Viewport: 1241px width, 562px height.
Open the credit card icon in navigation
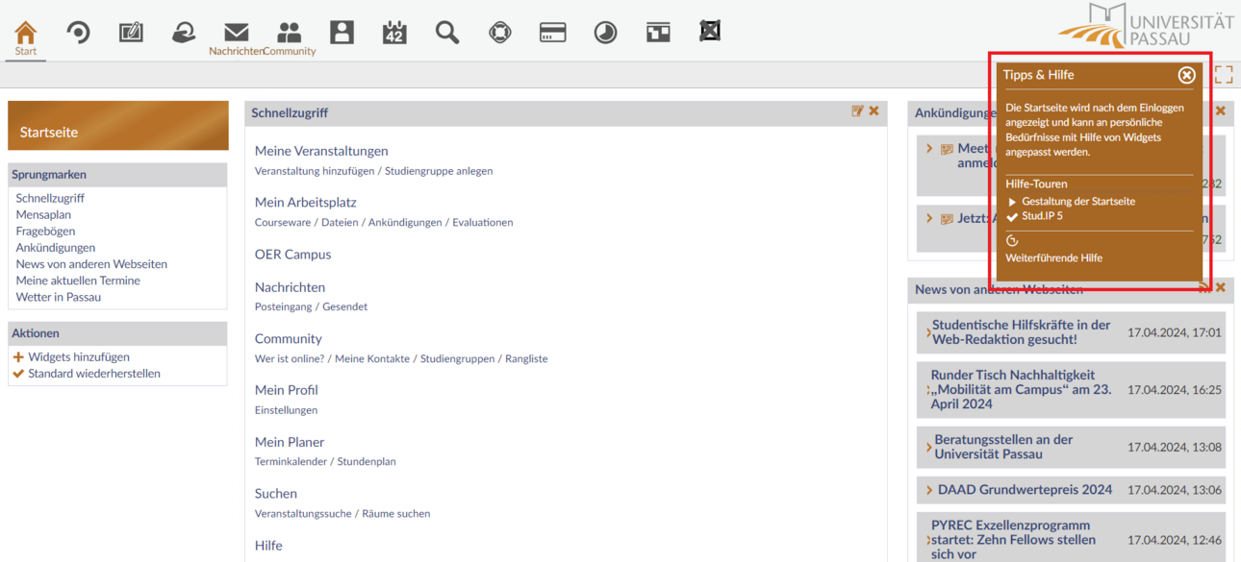(552, 33)
